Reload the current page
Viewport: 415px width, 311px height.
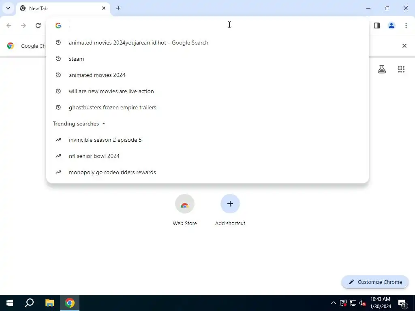tap(38, 26)
